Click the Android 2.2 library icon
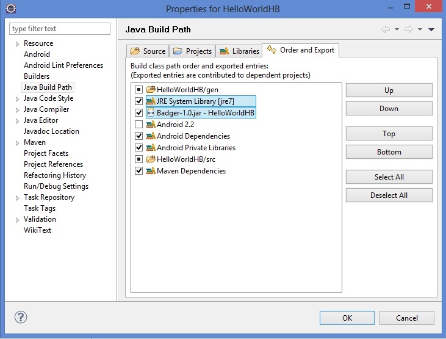This screenshot has width=446, height=339. pyautogui.click(x=151, y=125)
